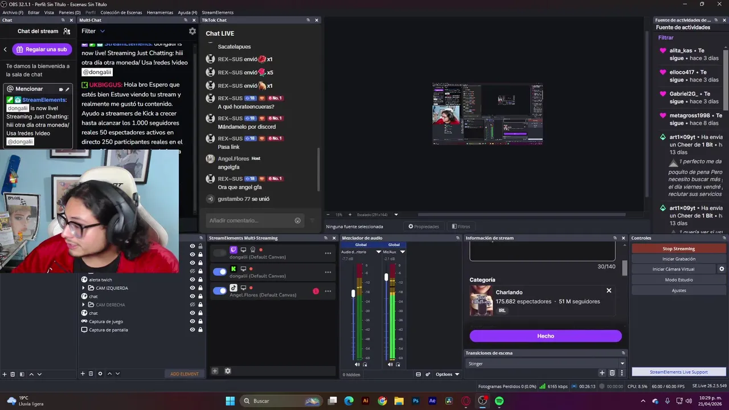Click Iniciar Grabación button
Screen dimensions: 729x410
pyautogui.click(x=679, y=259)
